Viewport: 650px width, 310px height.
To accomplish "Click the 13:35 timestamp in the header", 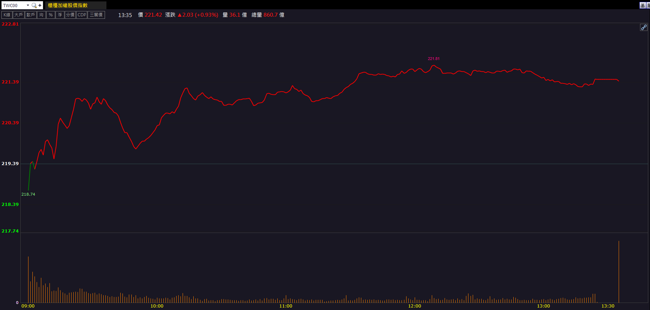I will point(125,15).
